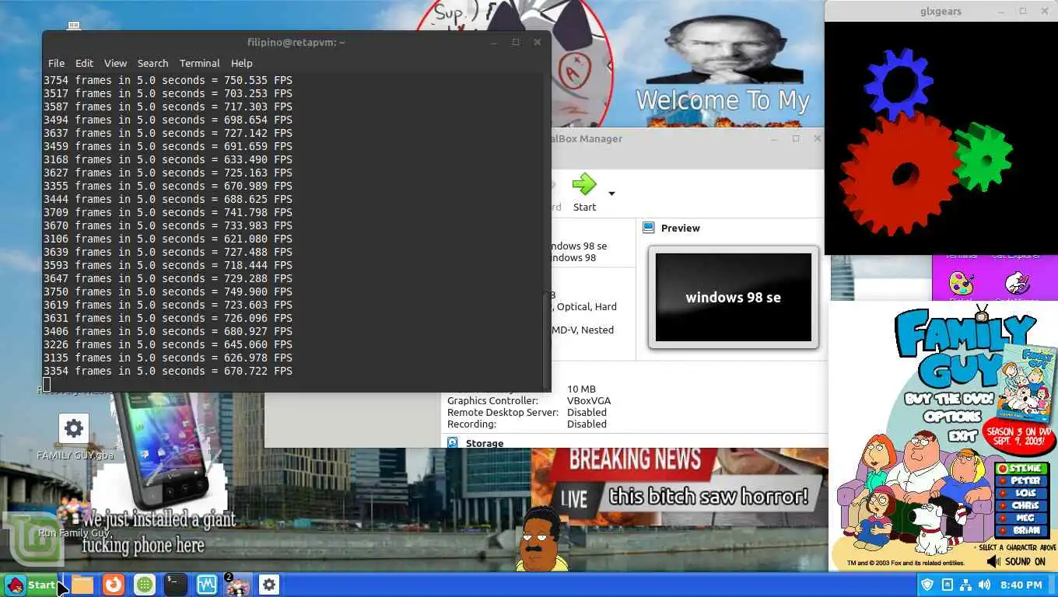
Task: Select the CHRIS character option
Action: (x=1022, y=506)
